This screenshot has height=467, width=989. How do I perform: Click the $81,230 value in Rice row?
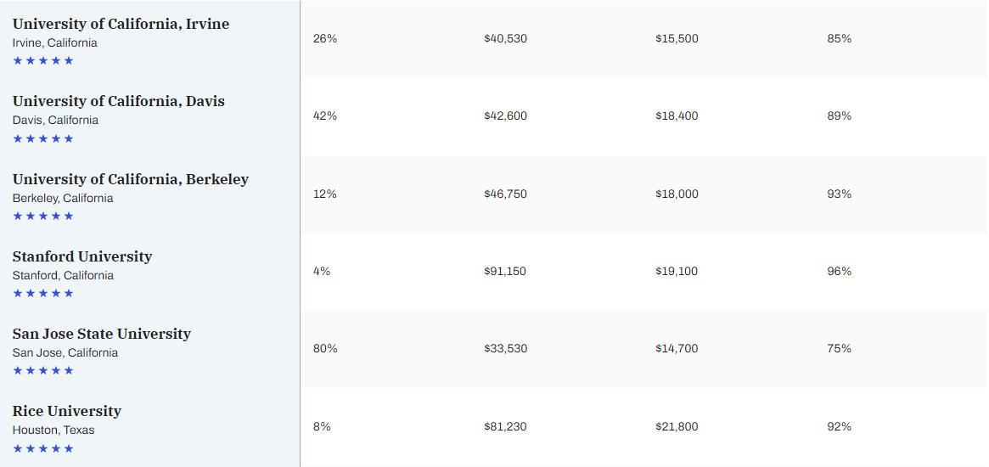point(505,426)
